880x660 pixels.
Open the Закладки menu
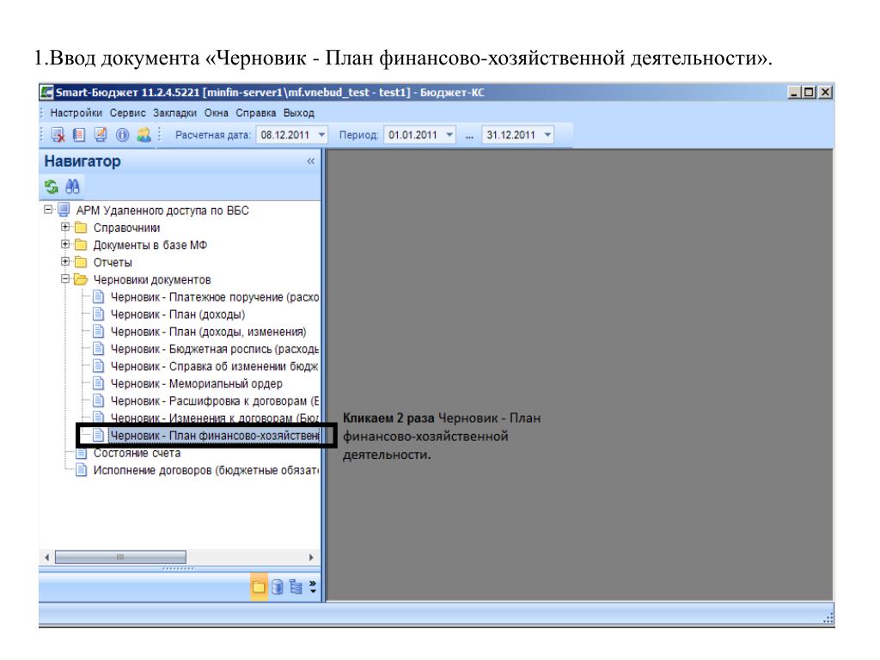174,113
